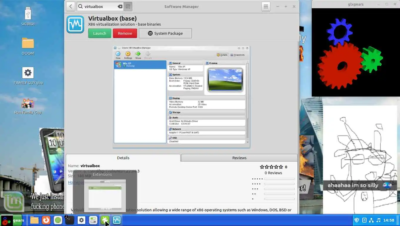Screen dimensions: 400x226
Task: Remove the Virtualbox package
Action: coord(125,33)
